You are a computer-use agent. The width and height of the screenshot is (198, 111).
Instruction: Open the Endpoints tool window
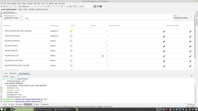click(x=45, y=104)
